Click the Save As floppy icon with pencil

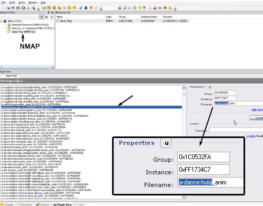(18, 8)
